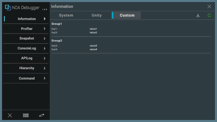Open the ConsoleLog menu item
The height and width of the screenshot is (122, 217).
(26, 48)
